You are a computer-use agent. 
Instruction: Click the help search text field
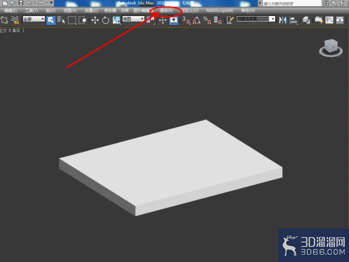pyautogui.click(x=292, y=3)
